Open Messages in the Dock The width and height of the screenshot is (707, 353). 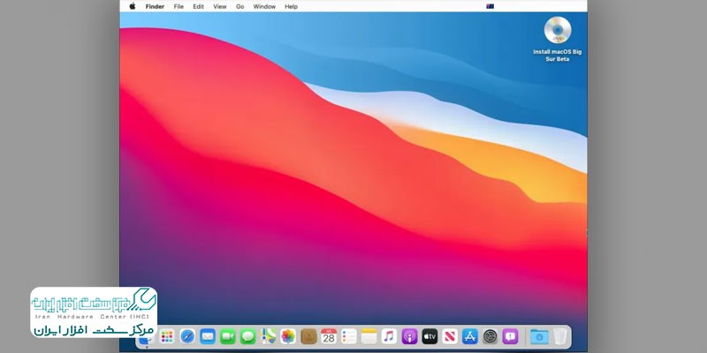tap(248, 336)
